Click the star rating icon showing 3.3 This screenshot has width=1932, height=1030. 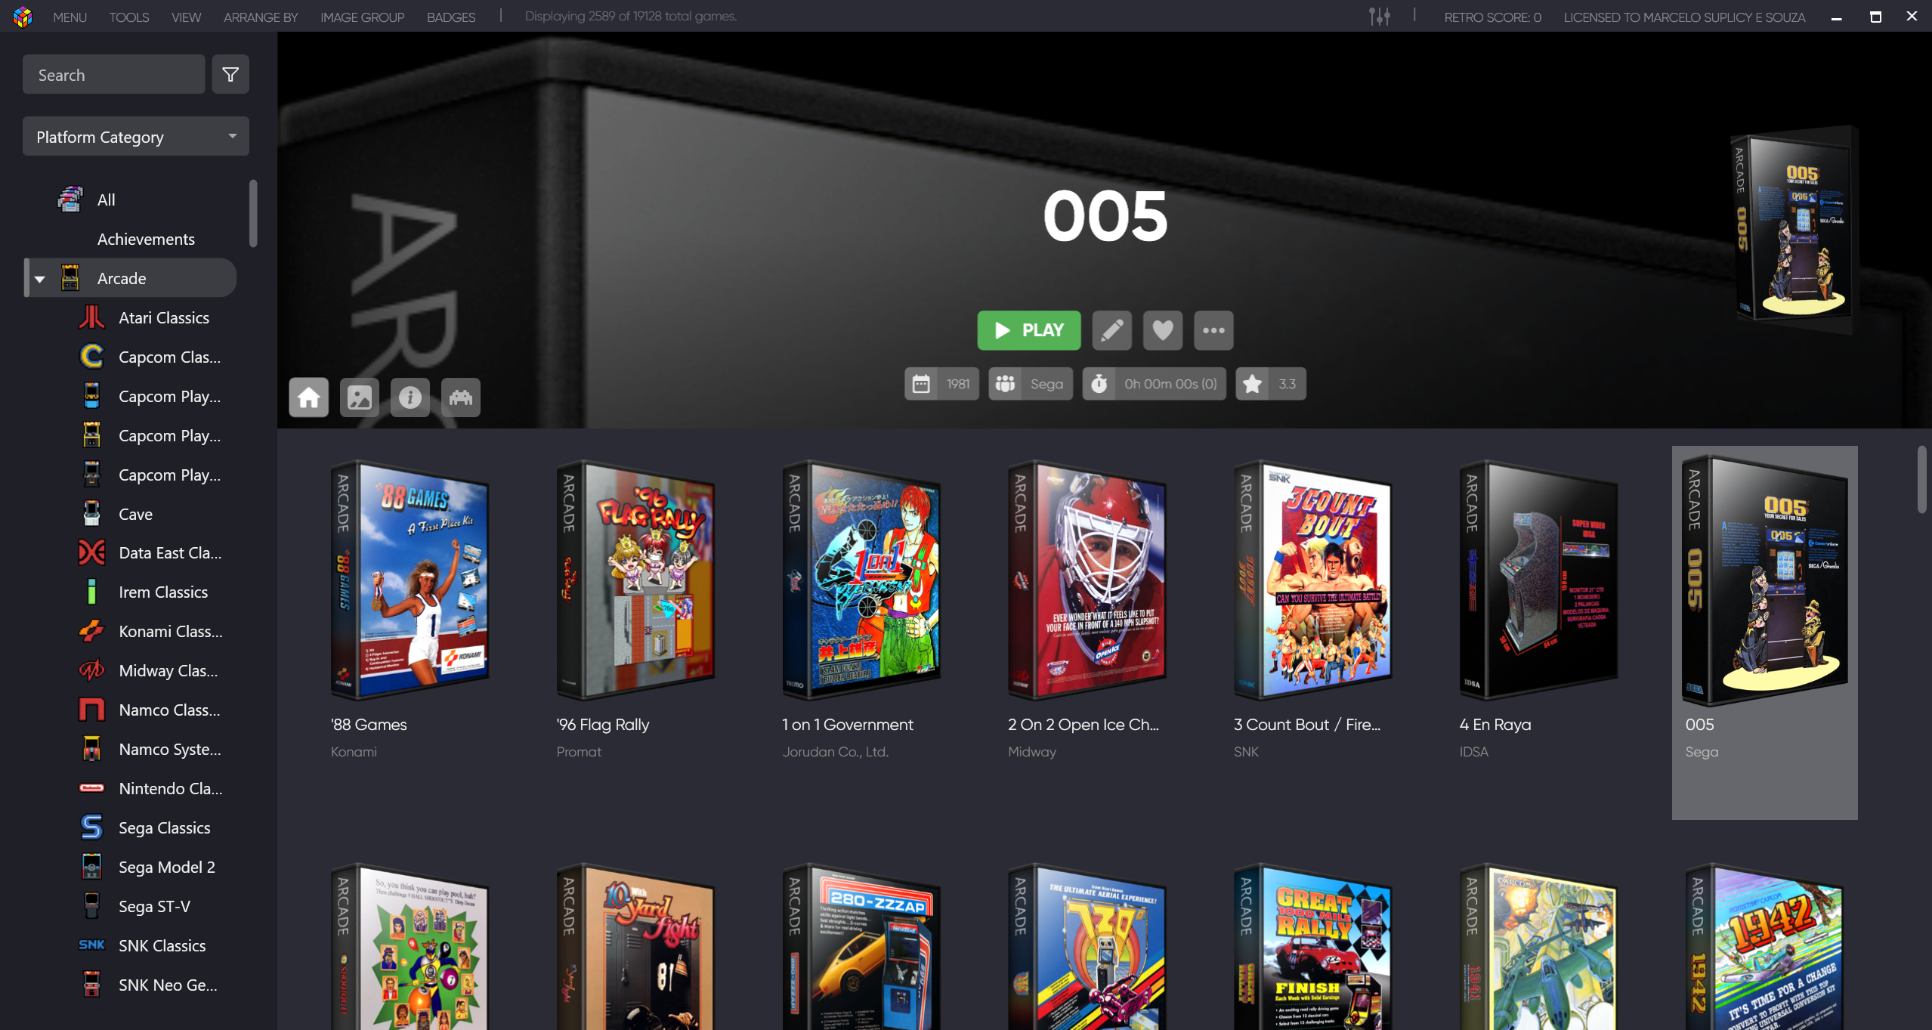pos(1252,384)
